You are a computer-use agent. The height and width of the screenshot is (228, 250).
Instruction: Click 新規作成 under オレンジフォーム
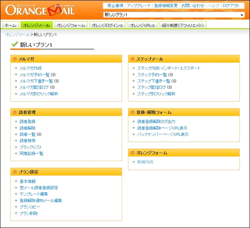pyautogui.click(x=145, y=162)
